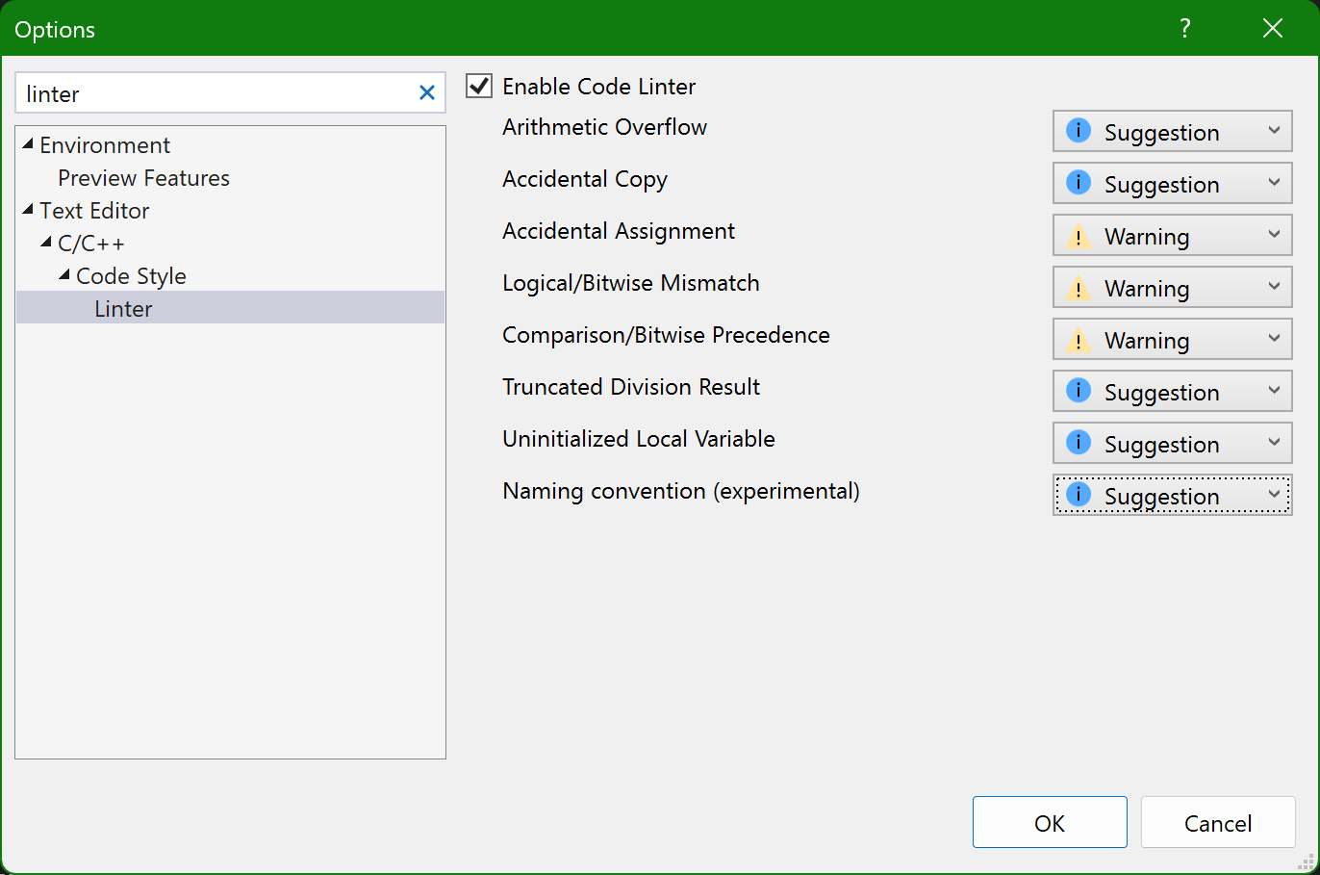Screen dimensions: 1320x875
Task: Select the Linter tree item
Action: 123,309
